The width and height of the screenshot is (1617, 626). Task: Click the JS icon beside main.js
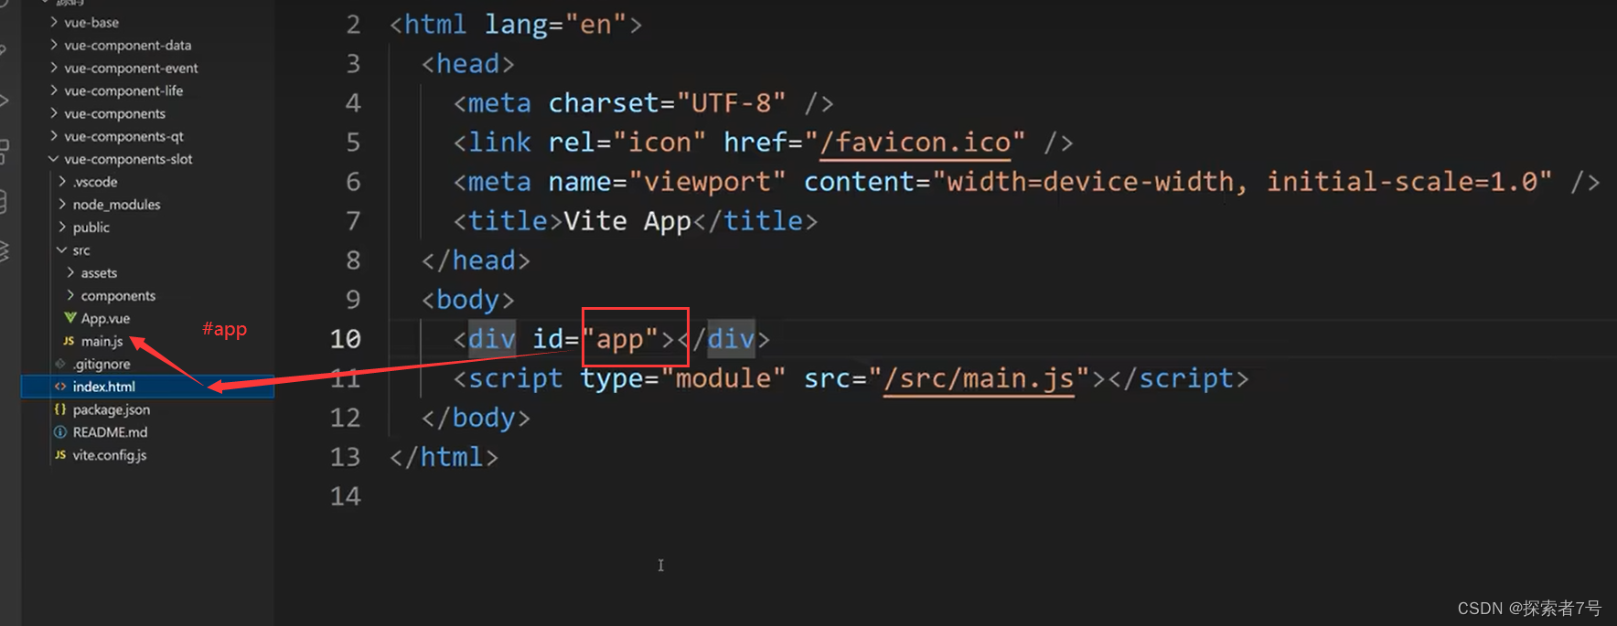click(x=69, y=341)
